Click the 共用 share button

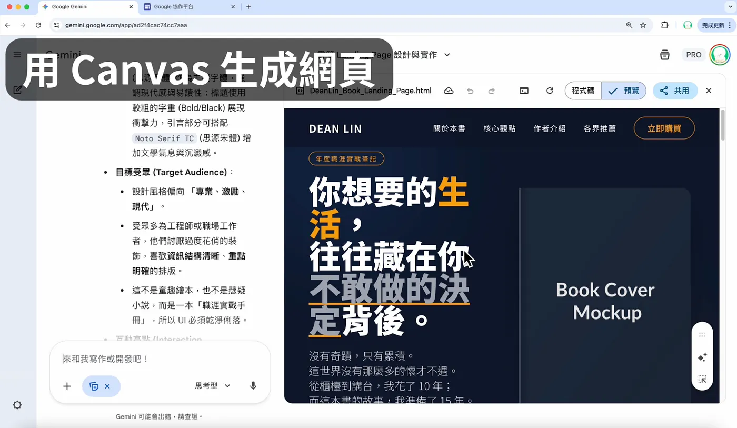(675, 91)
